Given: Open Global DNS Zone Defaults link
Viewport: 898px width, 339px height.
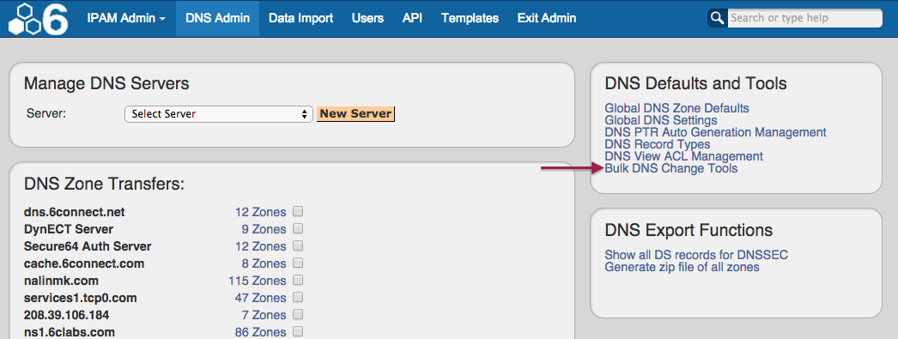Looking at the screenshot, I should coord(677,107).
